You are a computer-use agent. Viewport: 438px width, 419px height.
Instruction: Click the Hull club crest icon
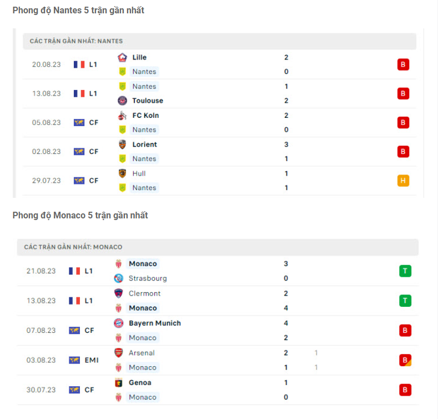122,173
